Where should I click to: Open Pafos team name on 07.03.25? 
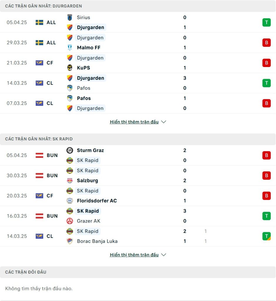(x=84, y=98)
